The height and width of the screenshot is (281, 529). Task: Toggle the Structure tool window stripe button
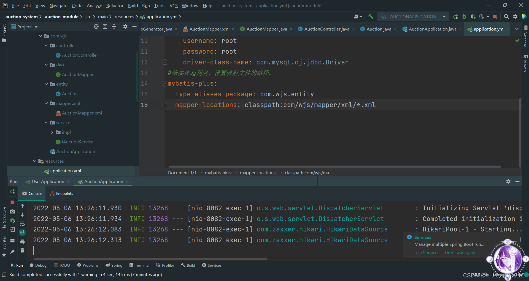coord(4,217)
